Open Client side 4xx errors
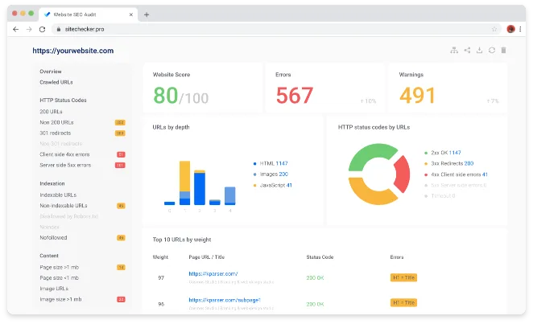This screenshot has height=324, width=533. click(x=64, y=154)
